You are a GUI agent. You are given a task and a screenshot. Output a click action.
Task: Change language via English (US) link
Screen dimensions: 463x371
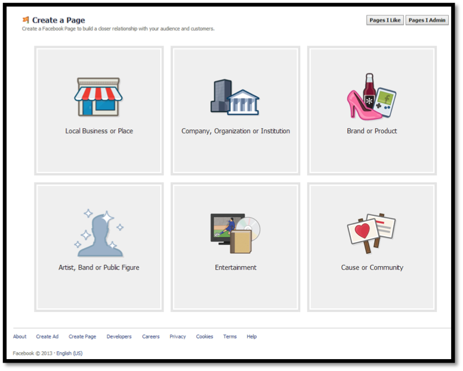coord(69,353)
